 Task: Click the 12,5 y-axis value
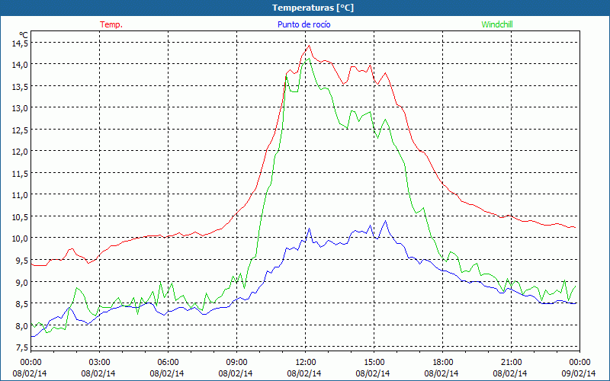pos(20,130)
